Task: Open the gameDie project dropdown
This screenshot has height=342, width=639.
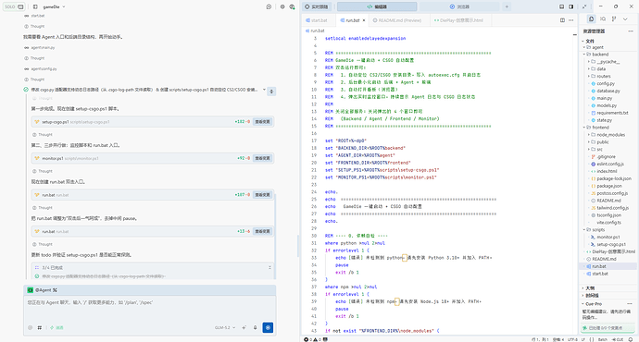Action: 54,6
